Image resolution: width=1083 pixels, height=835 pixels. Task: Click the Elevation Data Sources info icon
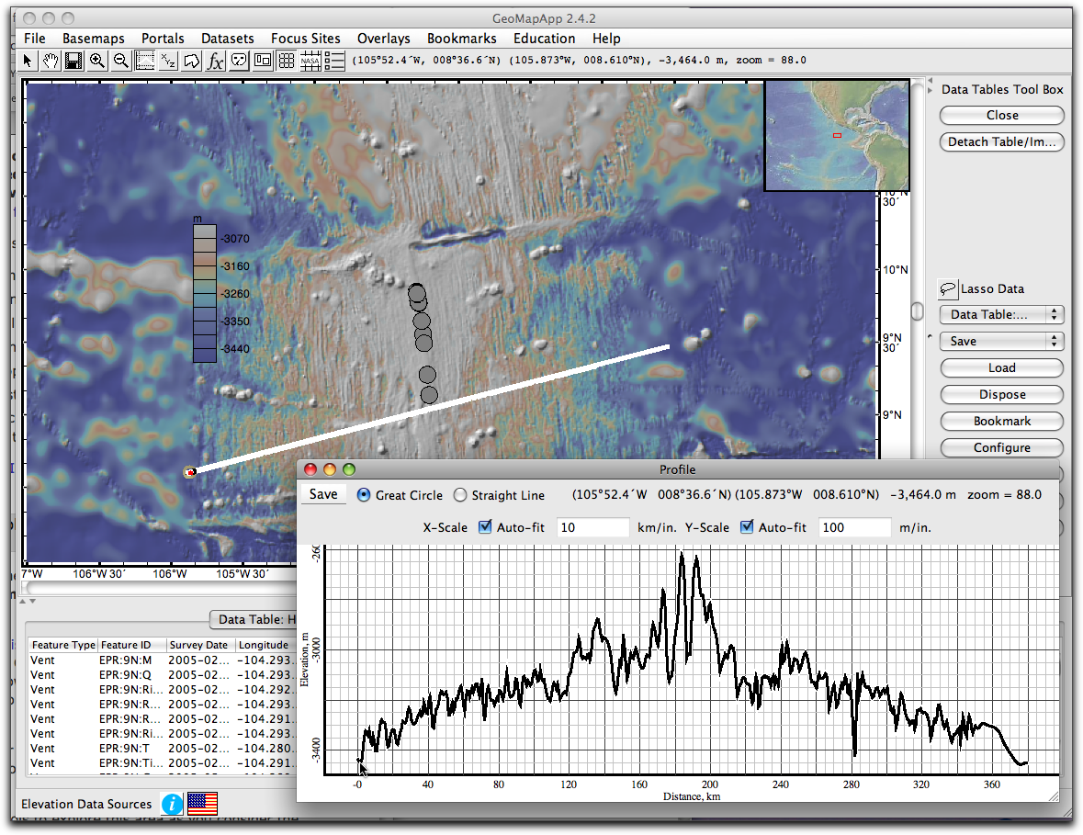172,804
